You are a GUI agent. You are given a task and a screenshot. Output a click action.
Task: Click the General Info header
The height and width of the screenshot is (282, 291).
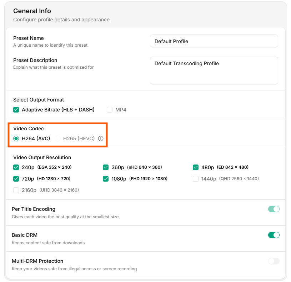click(32, 11)
